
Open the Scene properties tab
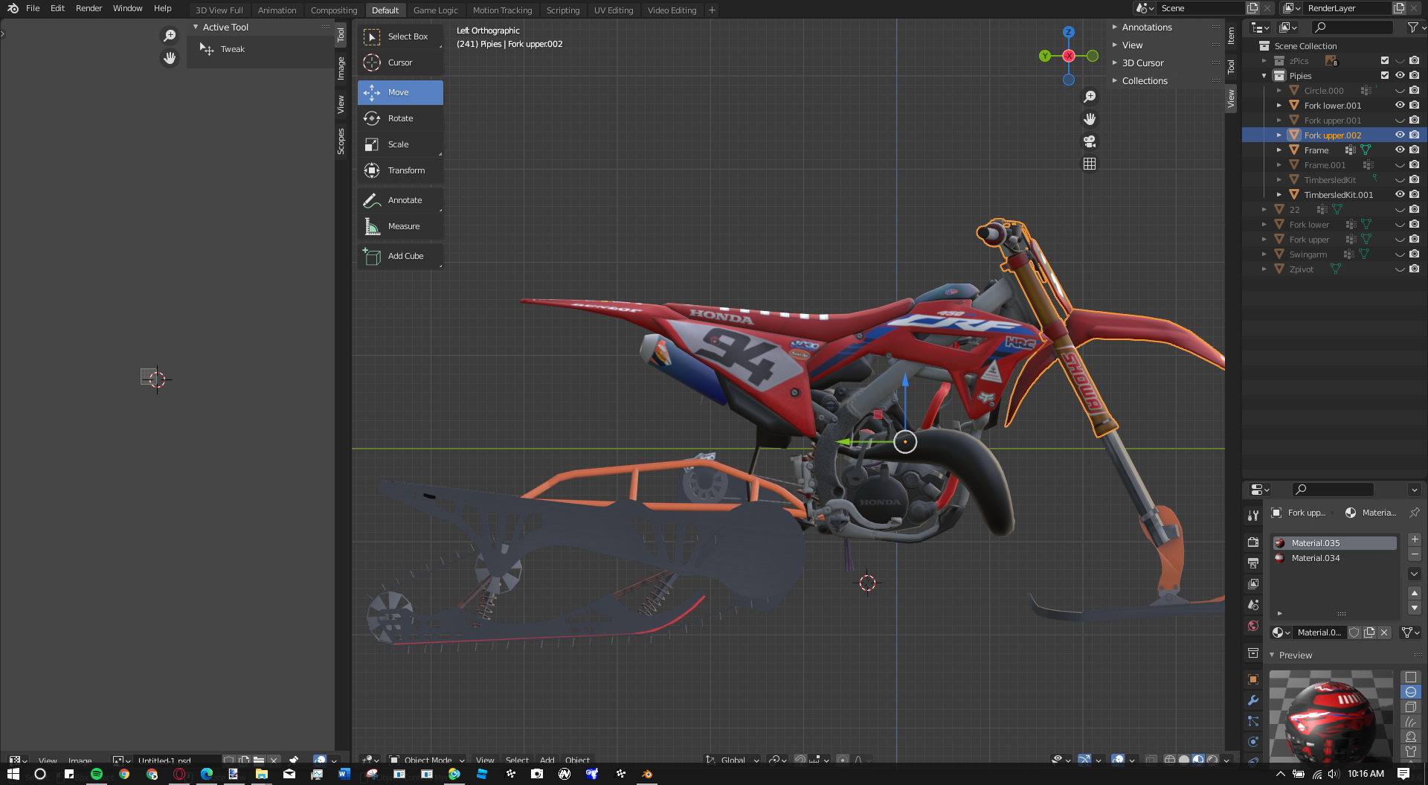(1253, 605)
